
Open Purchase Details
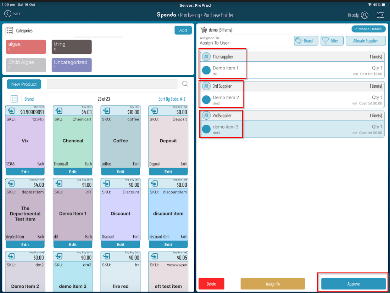click(x=368, y=29)
